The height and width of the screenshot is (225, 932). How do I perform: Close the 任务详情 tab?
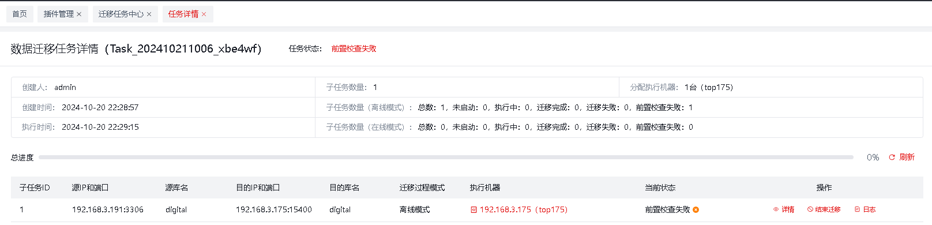(204, 14)
